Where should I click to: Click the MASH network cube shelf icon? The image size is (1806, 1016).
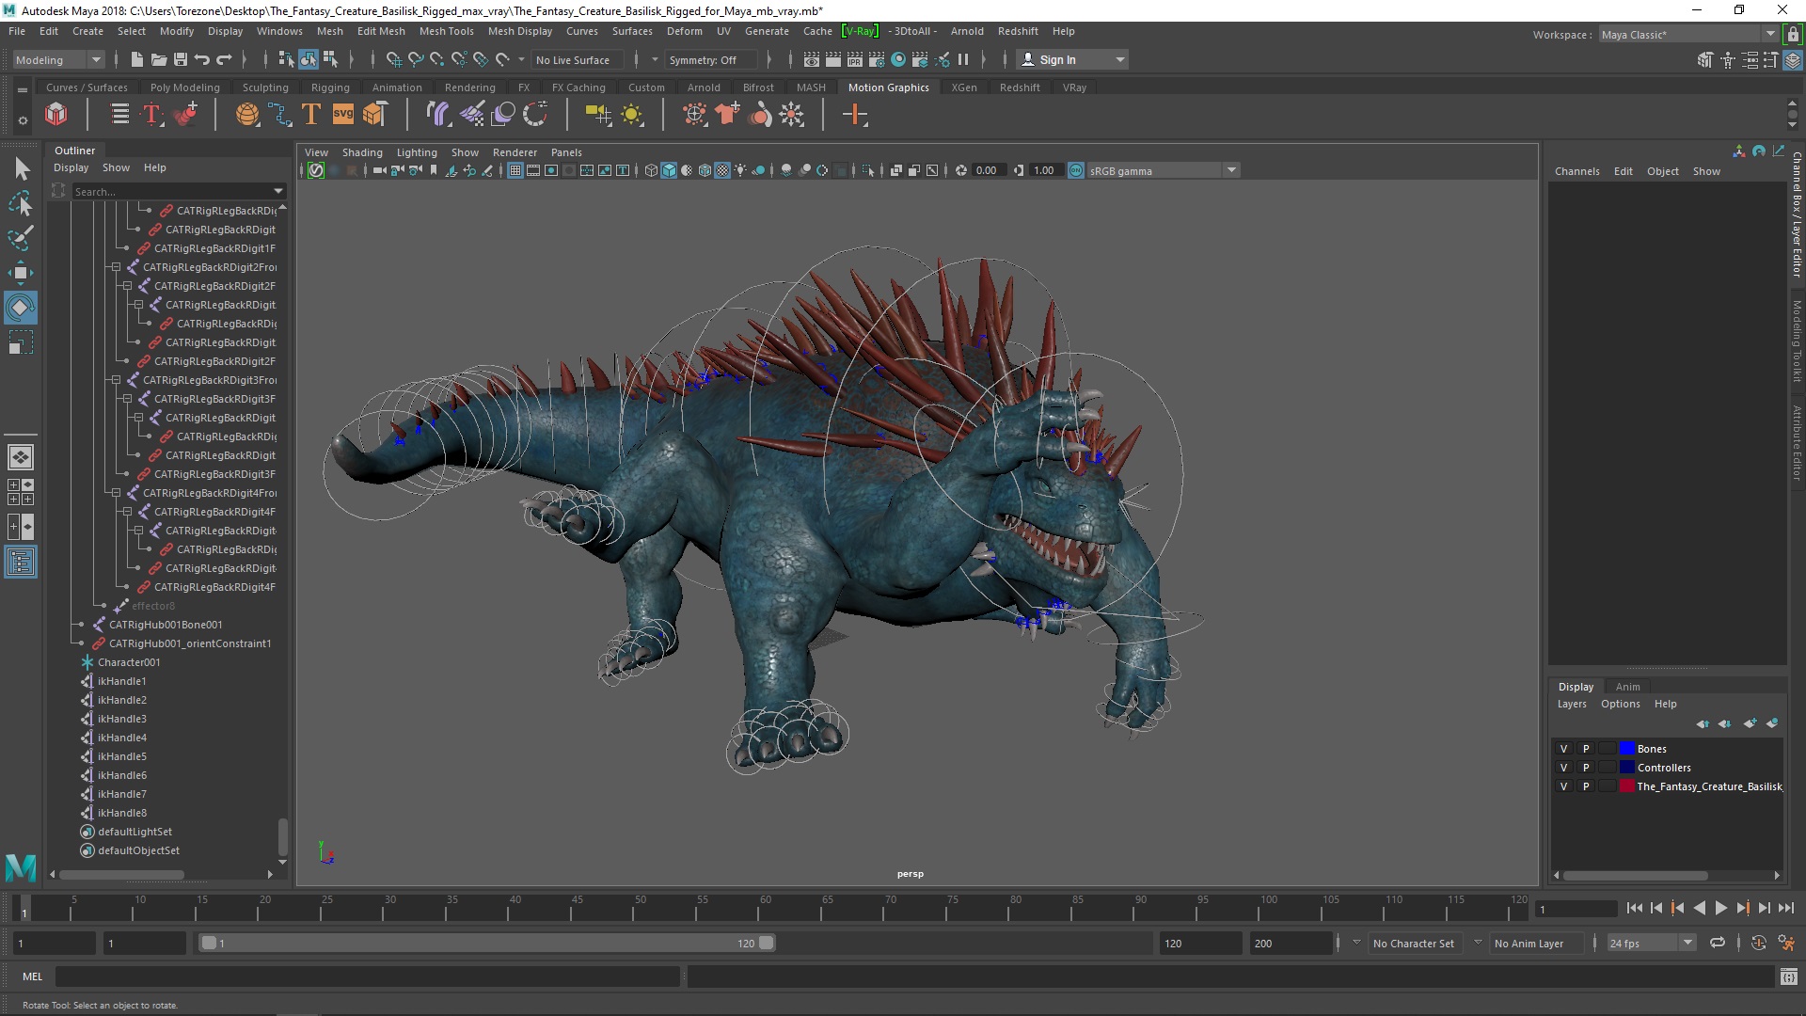pos(56,115)
